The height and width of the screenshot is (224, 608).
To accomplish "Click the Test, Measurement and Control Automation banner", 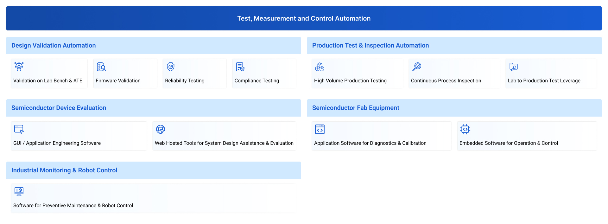I will point(304,18).
